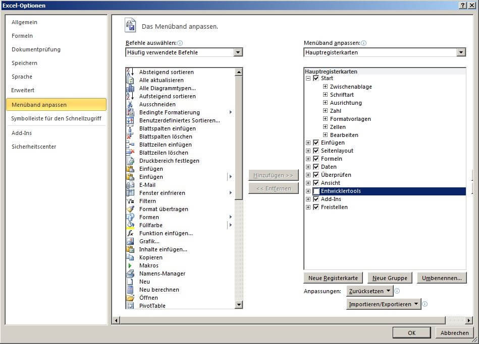Click the Druckbereich festlegen icon
Image resolution: width=479 pixels, height=344 pixels.
click(x=130, y=161)
